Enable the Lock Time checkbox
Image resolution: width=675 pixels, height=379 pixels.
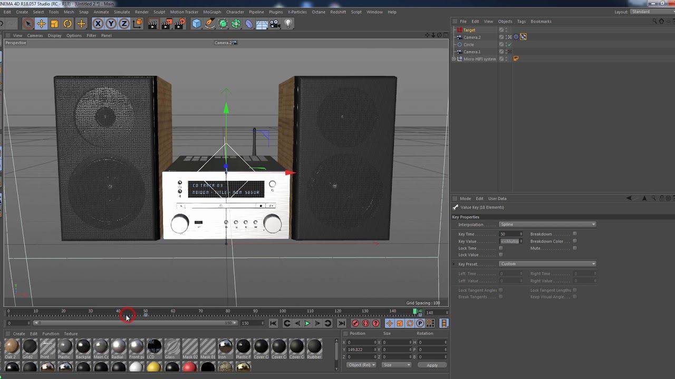click(x=501, y=248)
